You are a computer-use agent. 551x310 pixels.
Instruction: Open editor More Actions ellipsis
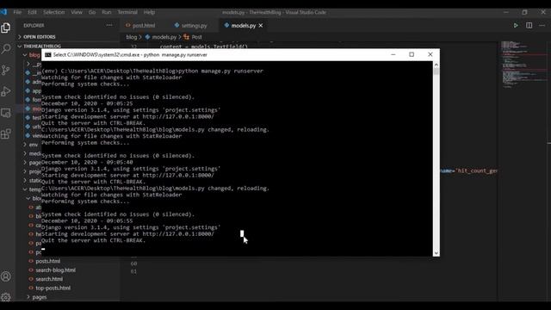click(542, 25)
